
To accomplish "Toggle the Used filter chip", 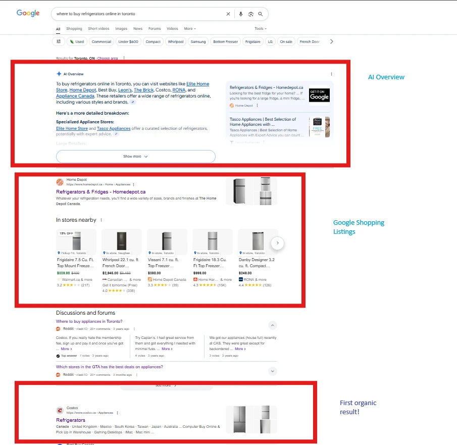I will tap(77, 41).
